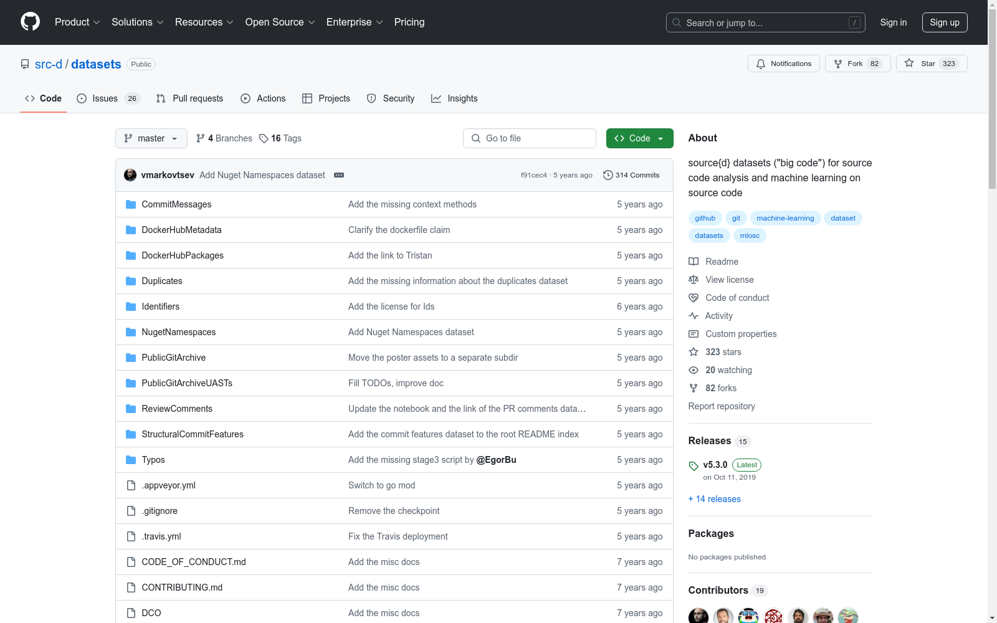Click the star icon in Star button

pos(909,64)
